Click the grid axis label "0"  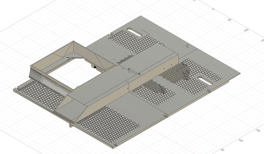click(213, 9)
